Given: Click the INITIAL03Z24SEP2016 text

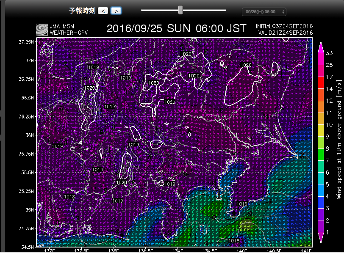Looking at the screenshot, I should coord(284,26).
